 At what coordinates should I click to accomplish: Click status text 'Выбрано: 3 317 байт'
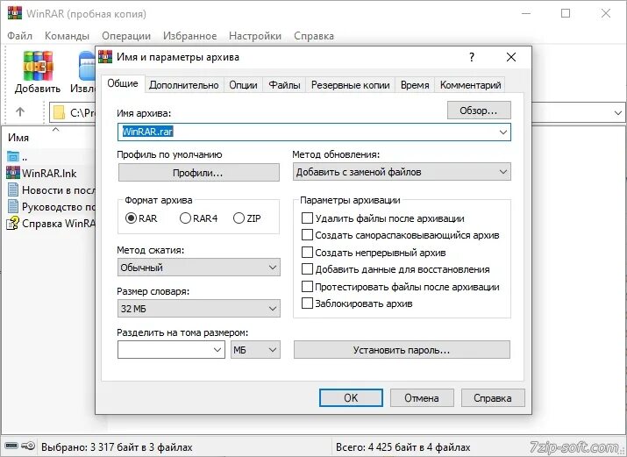click(x=117, y=446)
